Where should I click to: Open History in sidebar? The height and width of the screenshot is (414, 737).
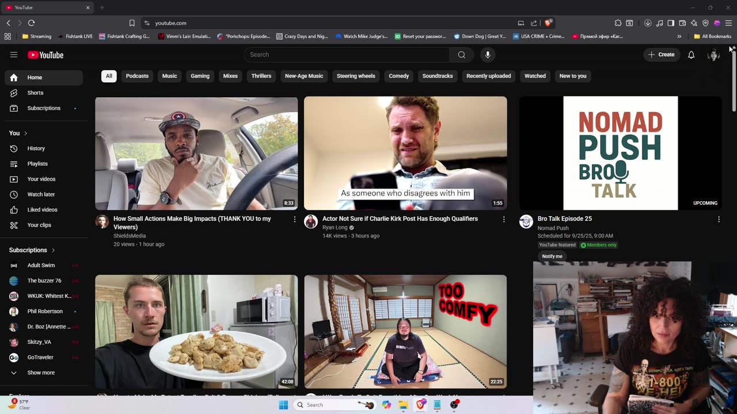pyautogui.click(x=44, y=148)
